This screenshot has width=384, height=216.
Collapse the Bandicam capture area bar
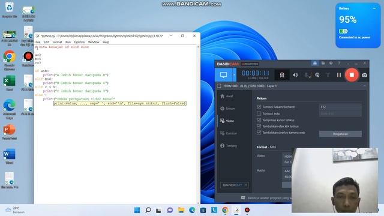pos(364,86)
